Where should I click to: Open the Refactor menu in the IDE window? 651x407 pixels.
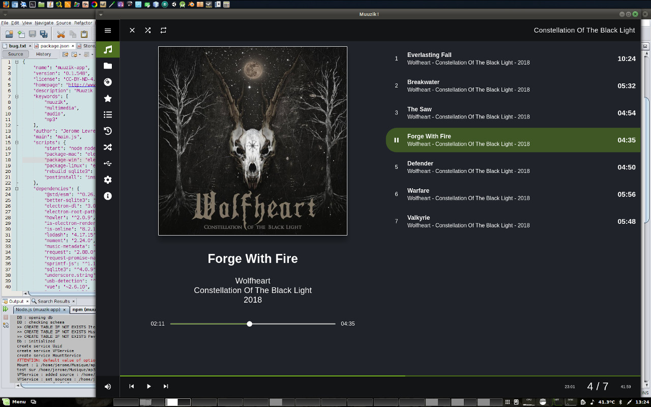(83, 23)
